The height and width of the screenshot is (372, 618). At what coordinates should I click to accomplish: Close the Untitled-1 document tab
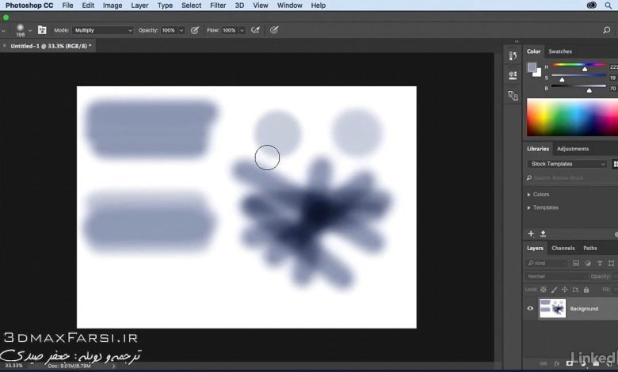coord(4,46)
